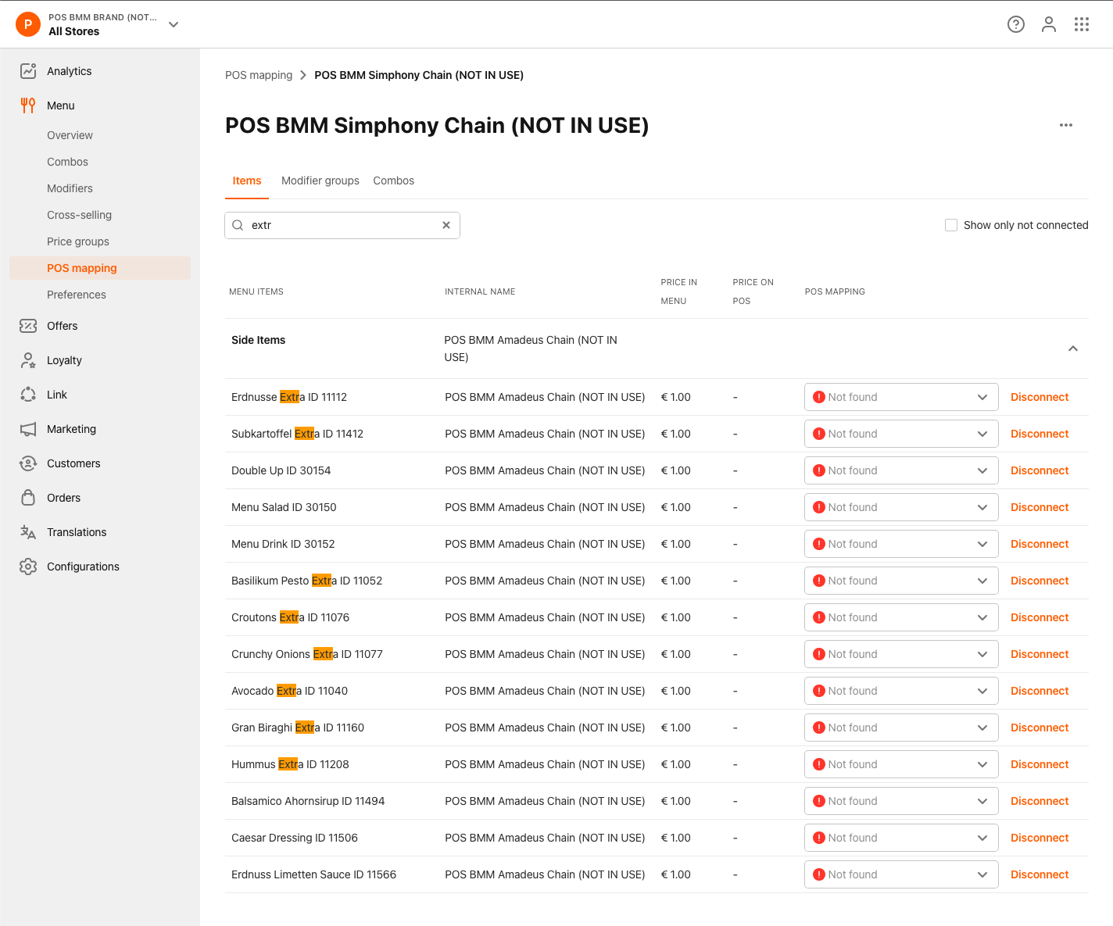Click the Link circular nodes icon
1113x926 pixels.
point(28,395)
